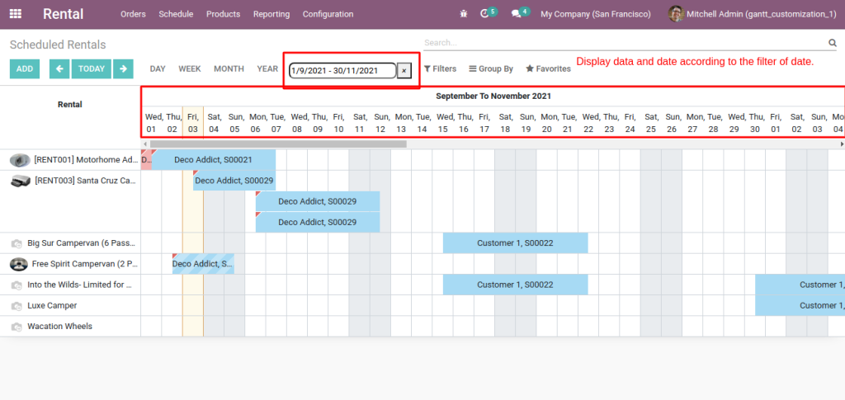
Task: Click Into the Wilds placeholder camera icon
Action: (x=17, y=285)
